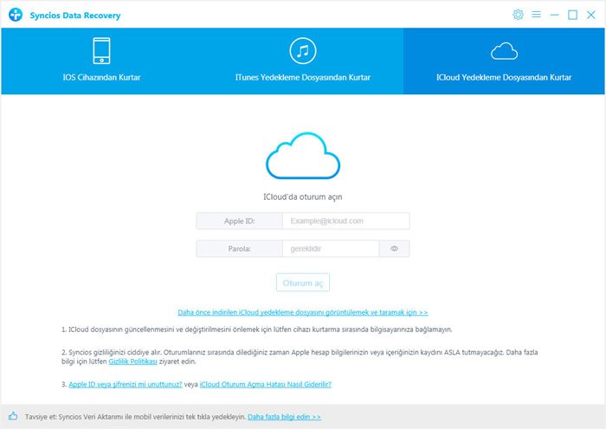The width and height of the screenshot is (606, 429).
Task: Open previously downloaded iCloud backup link
Action: tap(303, 312)
